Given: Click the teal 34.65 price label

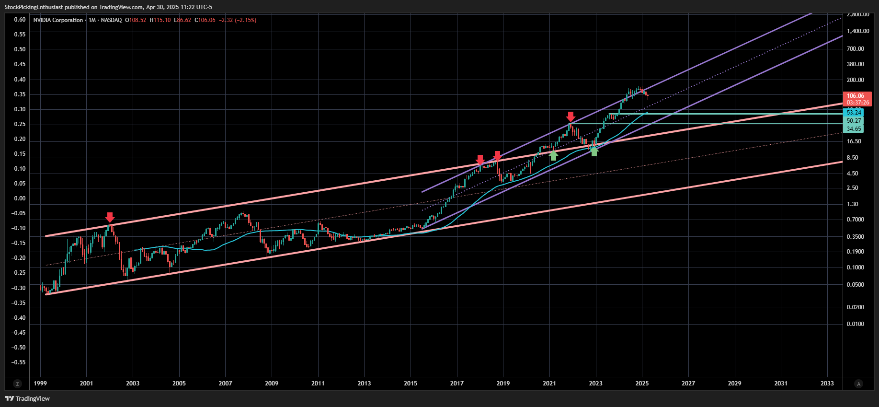Looking at the screenshot, I should 853,129.
